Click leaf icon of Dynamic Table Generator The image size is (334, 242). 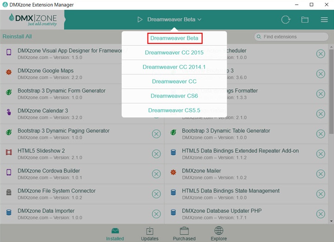[173, 132]
